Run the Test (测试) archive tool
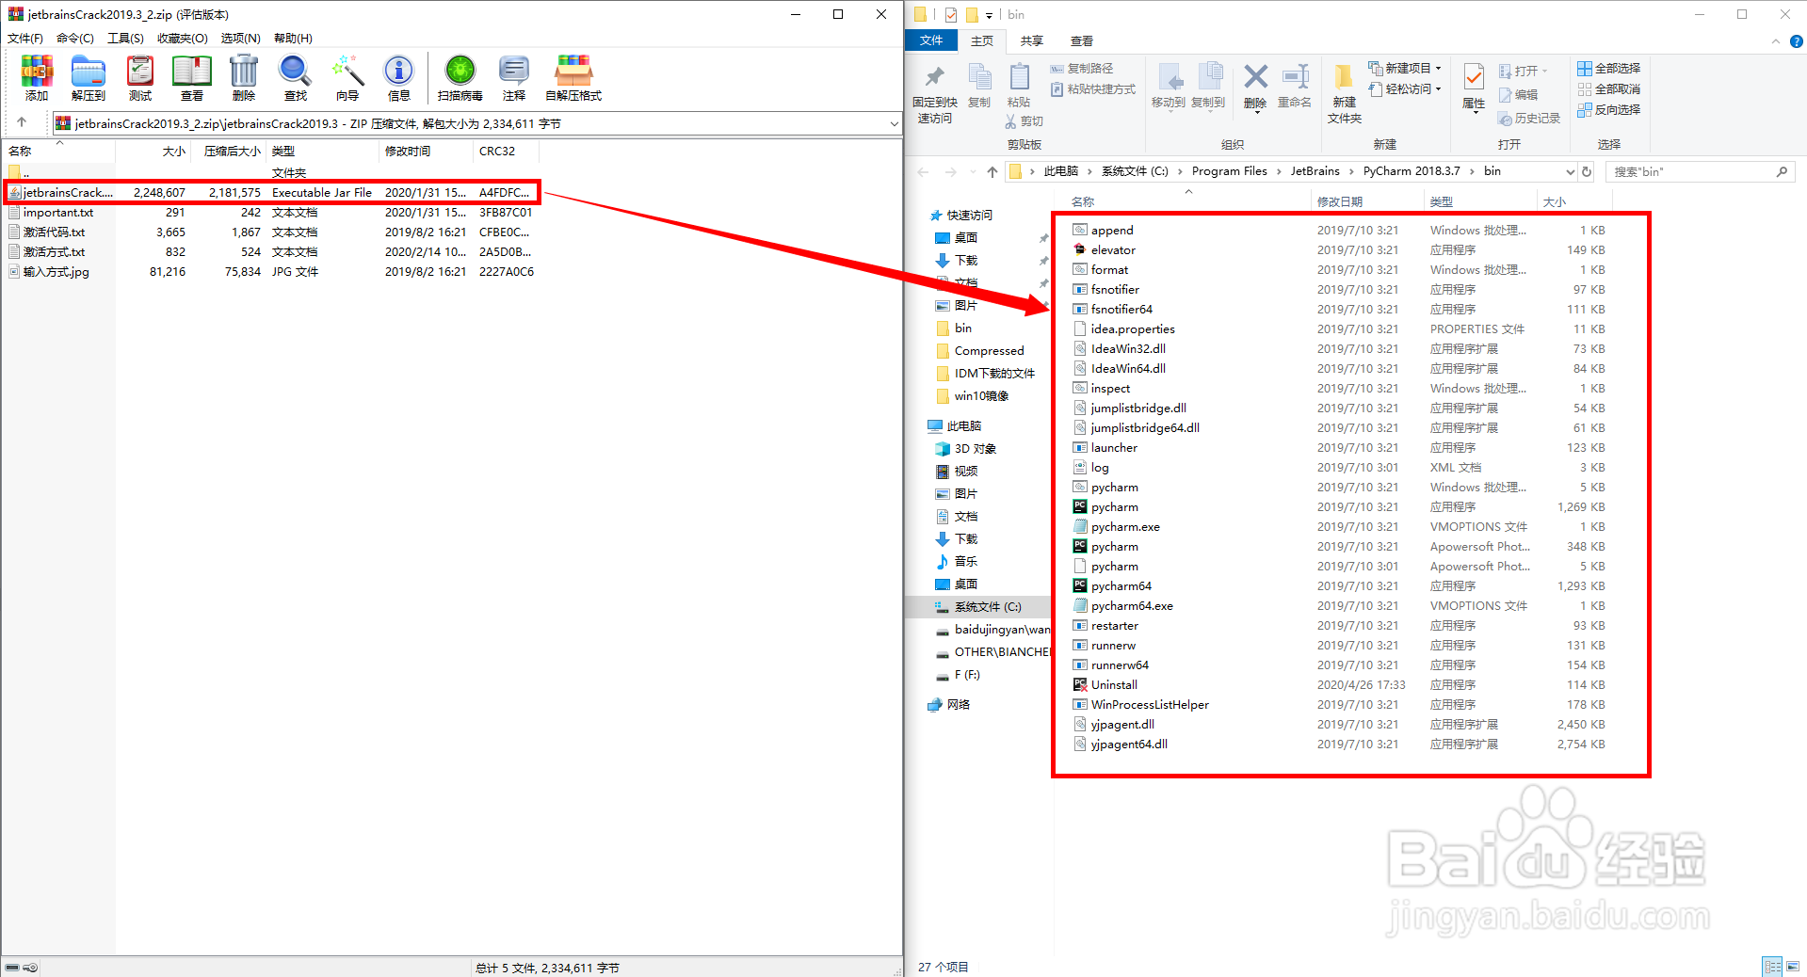This screenshot has height=977, width=1807. 139,77
